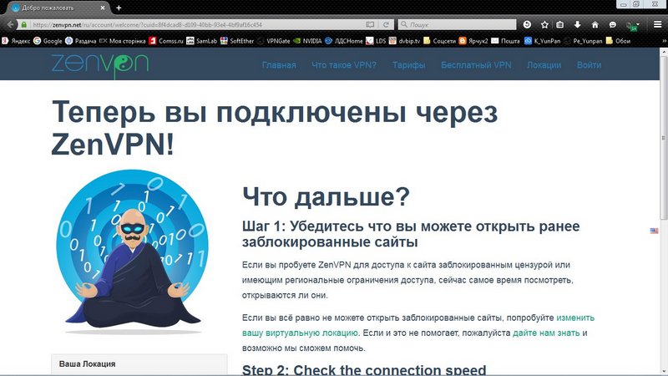668x376 pixels.
Task: Open the Пошта mail bookmark
Action: tap(505, 41)
